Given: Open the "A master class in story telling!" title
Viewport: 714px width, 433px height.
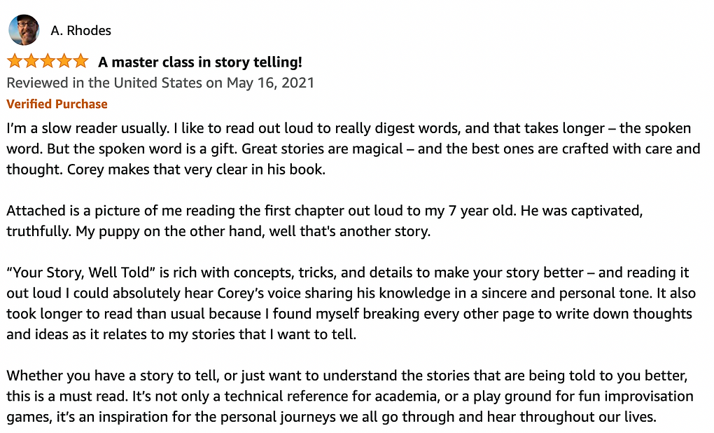Looking at the screenshot, I should 200,62.
